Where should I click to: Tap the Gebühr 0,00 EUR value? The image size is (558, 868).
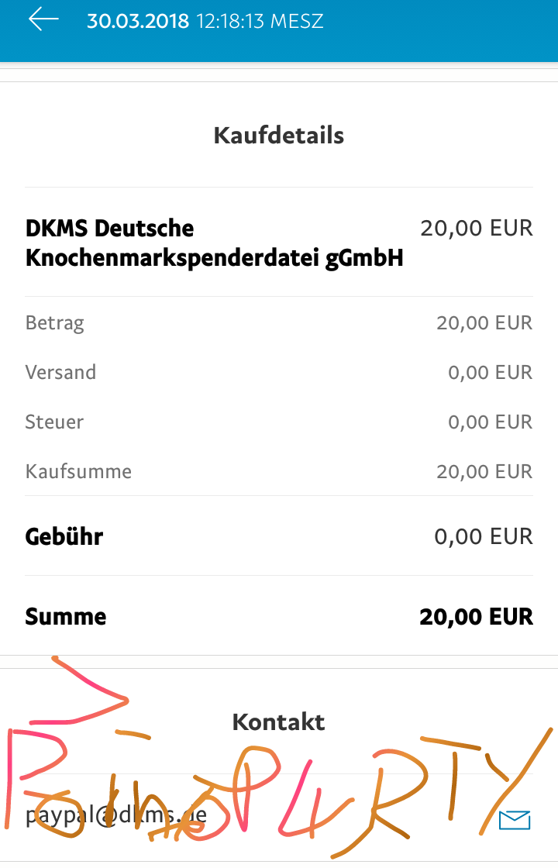coord(484,536)
